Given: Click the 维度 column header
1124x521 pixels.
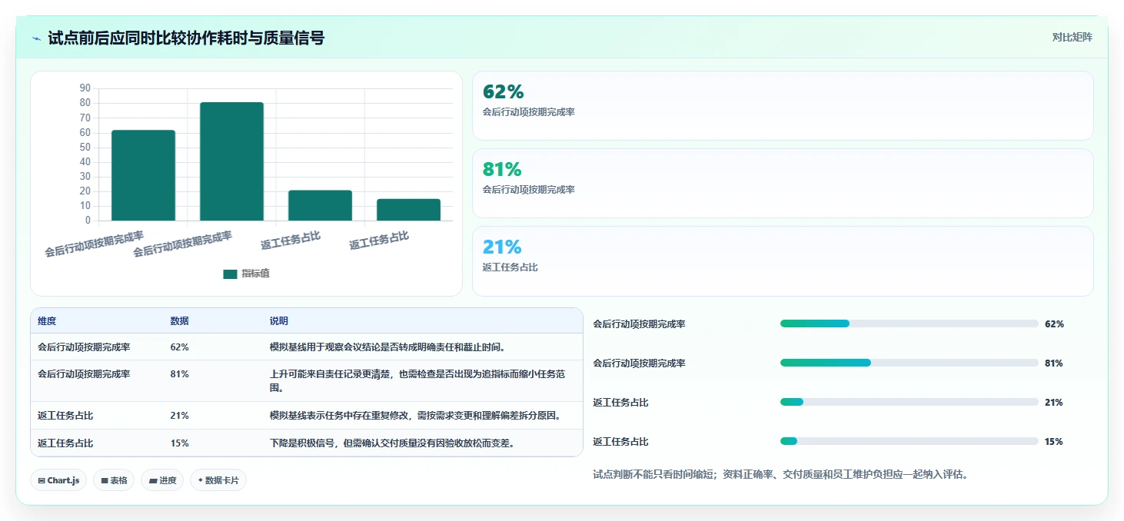Looking at the screenshot, I should click(47, 321).
